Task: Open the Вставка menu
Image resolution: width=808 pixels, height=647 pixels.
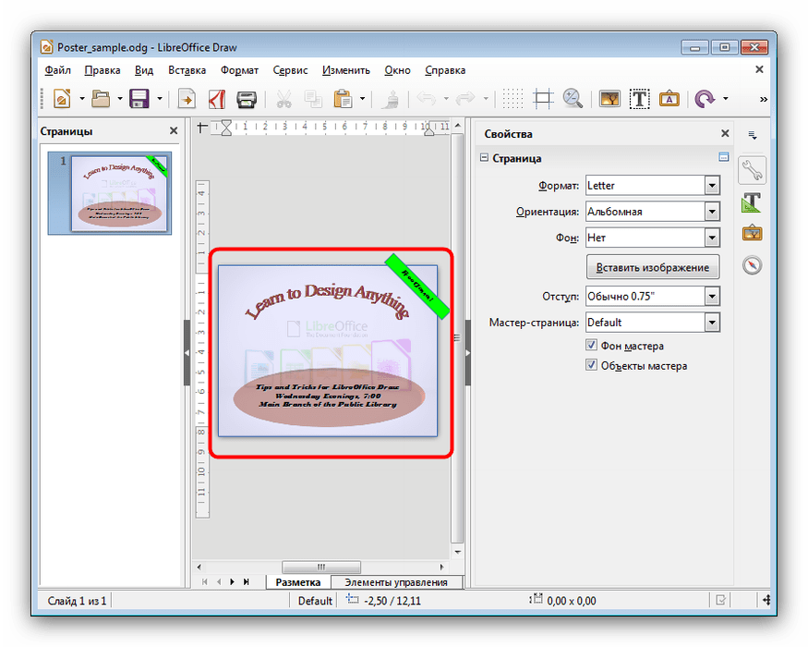Action: click(187, 70)
